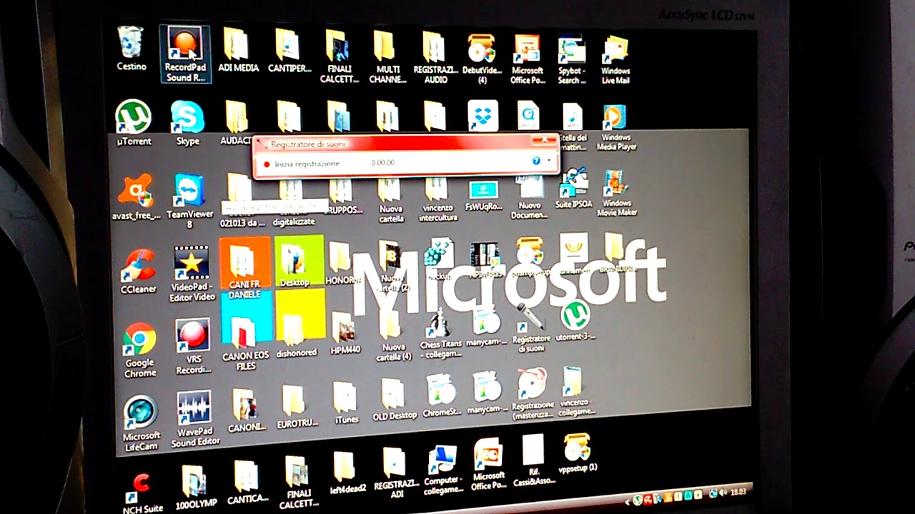Launch Microsoft LifeCam shortcut
The height and width of the screenshot is (514, 915).
(142, 423)
